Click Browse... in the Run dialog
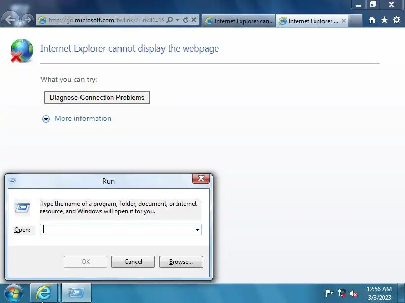 181,262
